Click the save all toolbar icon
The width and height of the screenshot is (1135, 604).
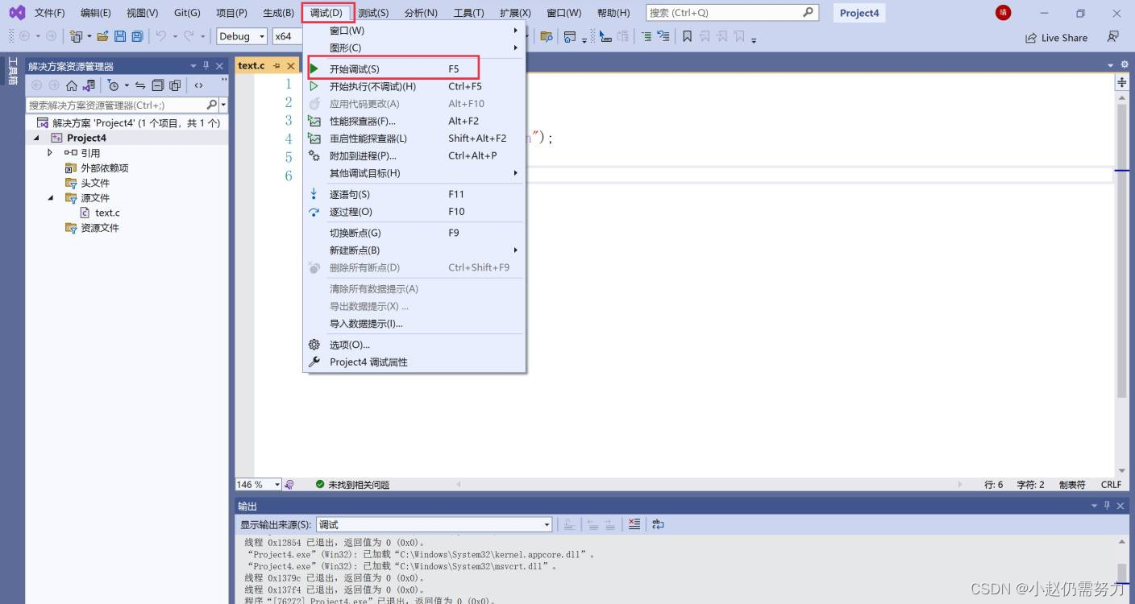click(x=137, y=36)
